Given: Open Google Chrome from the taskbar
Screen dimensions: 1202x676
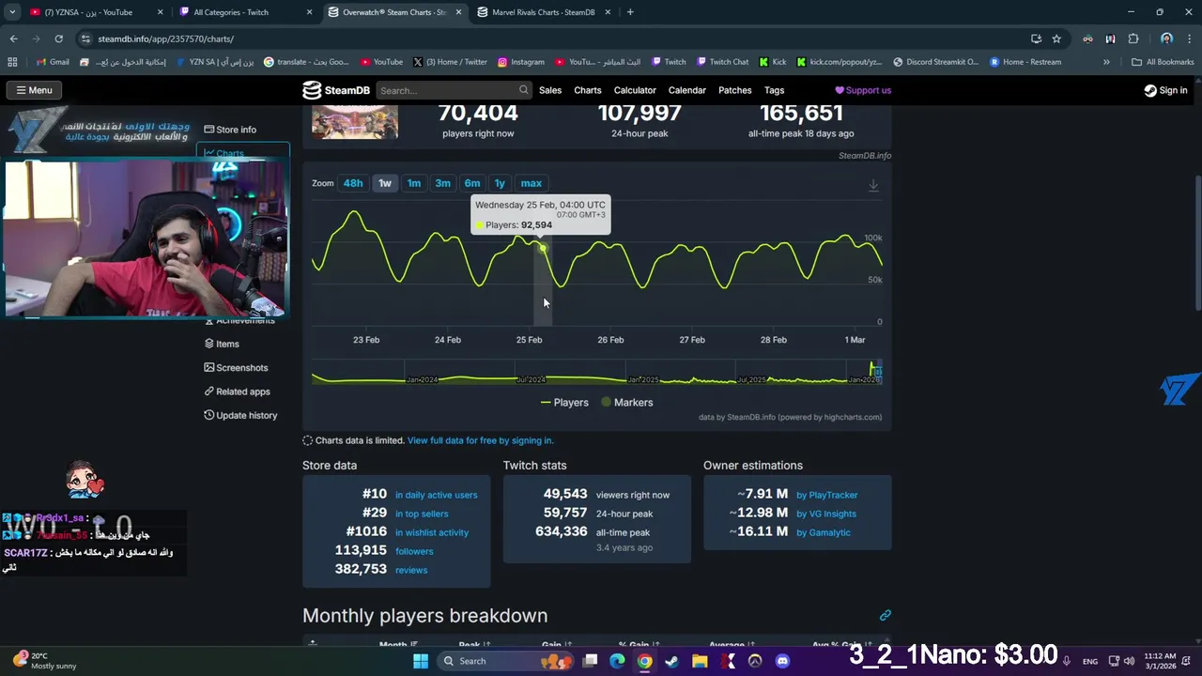Looking at the screenshot, I should (x=644, y=661).
